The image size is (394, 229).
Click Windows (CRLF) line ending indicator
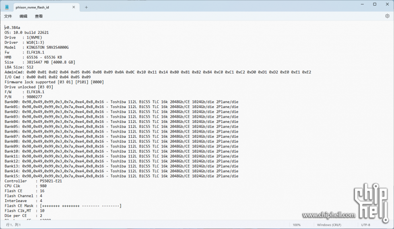[x=329, y=225]
